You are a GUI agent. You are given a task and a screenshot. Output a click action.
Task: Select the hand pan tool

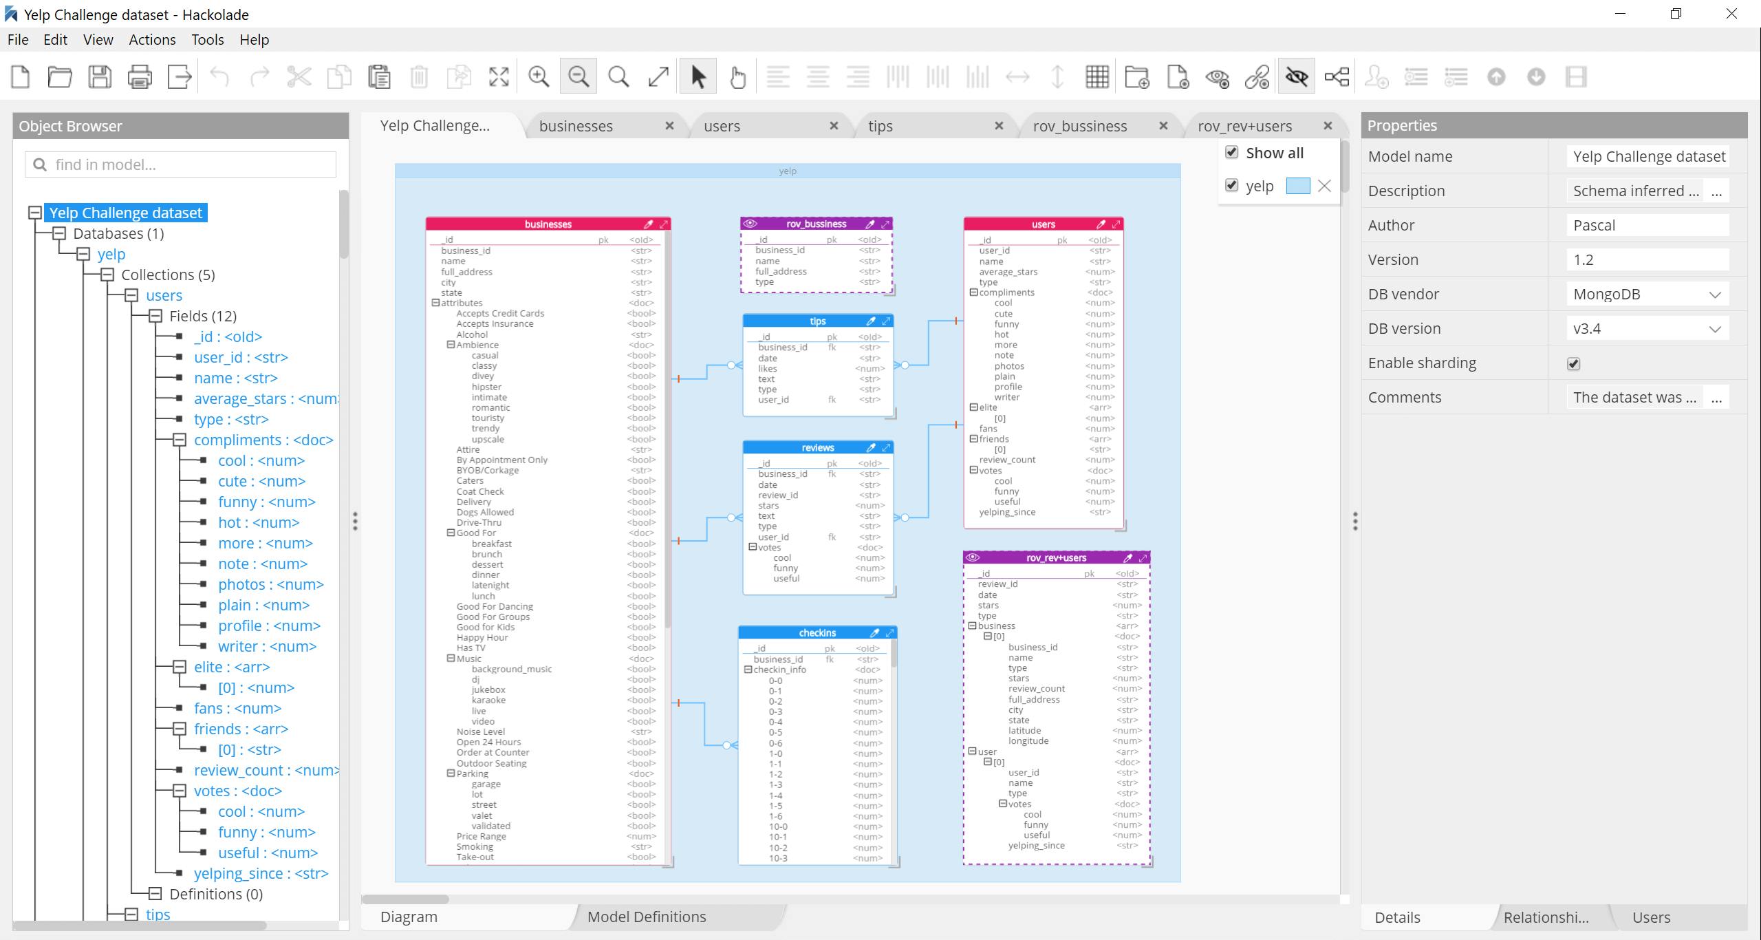737,76
